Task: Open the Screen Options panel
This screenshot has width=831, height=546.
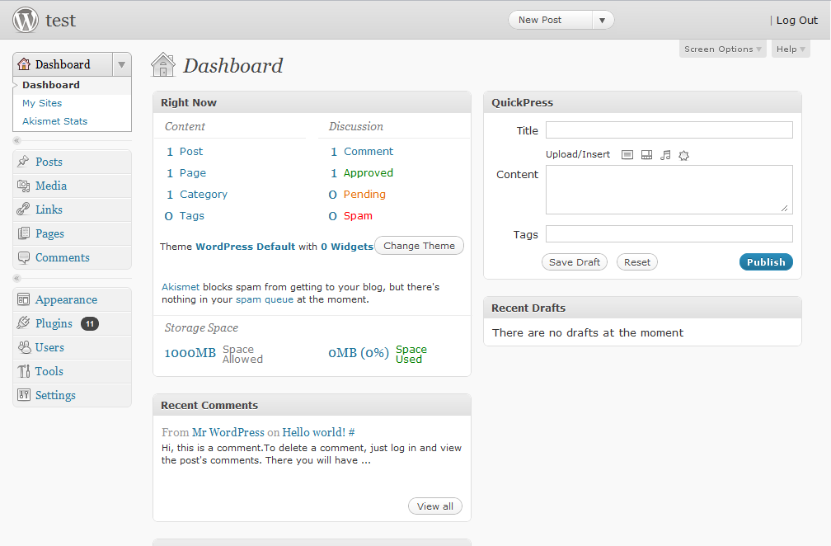Action: point(722,49)
